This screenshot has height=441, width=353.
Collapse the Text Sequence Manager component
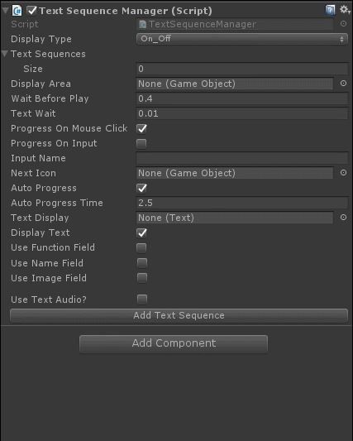point(5,11)
